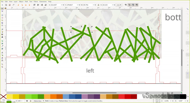The image size is (190, 103).
Task: Select the Selector arrow tool
Action: (x=2, y=9)
